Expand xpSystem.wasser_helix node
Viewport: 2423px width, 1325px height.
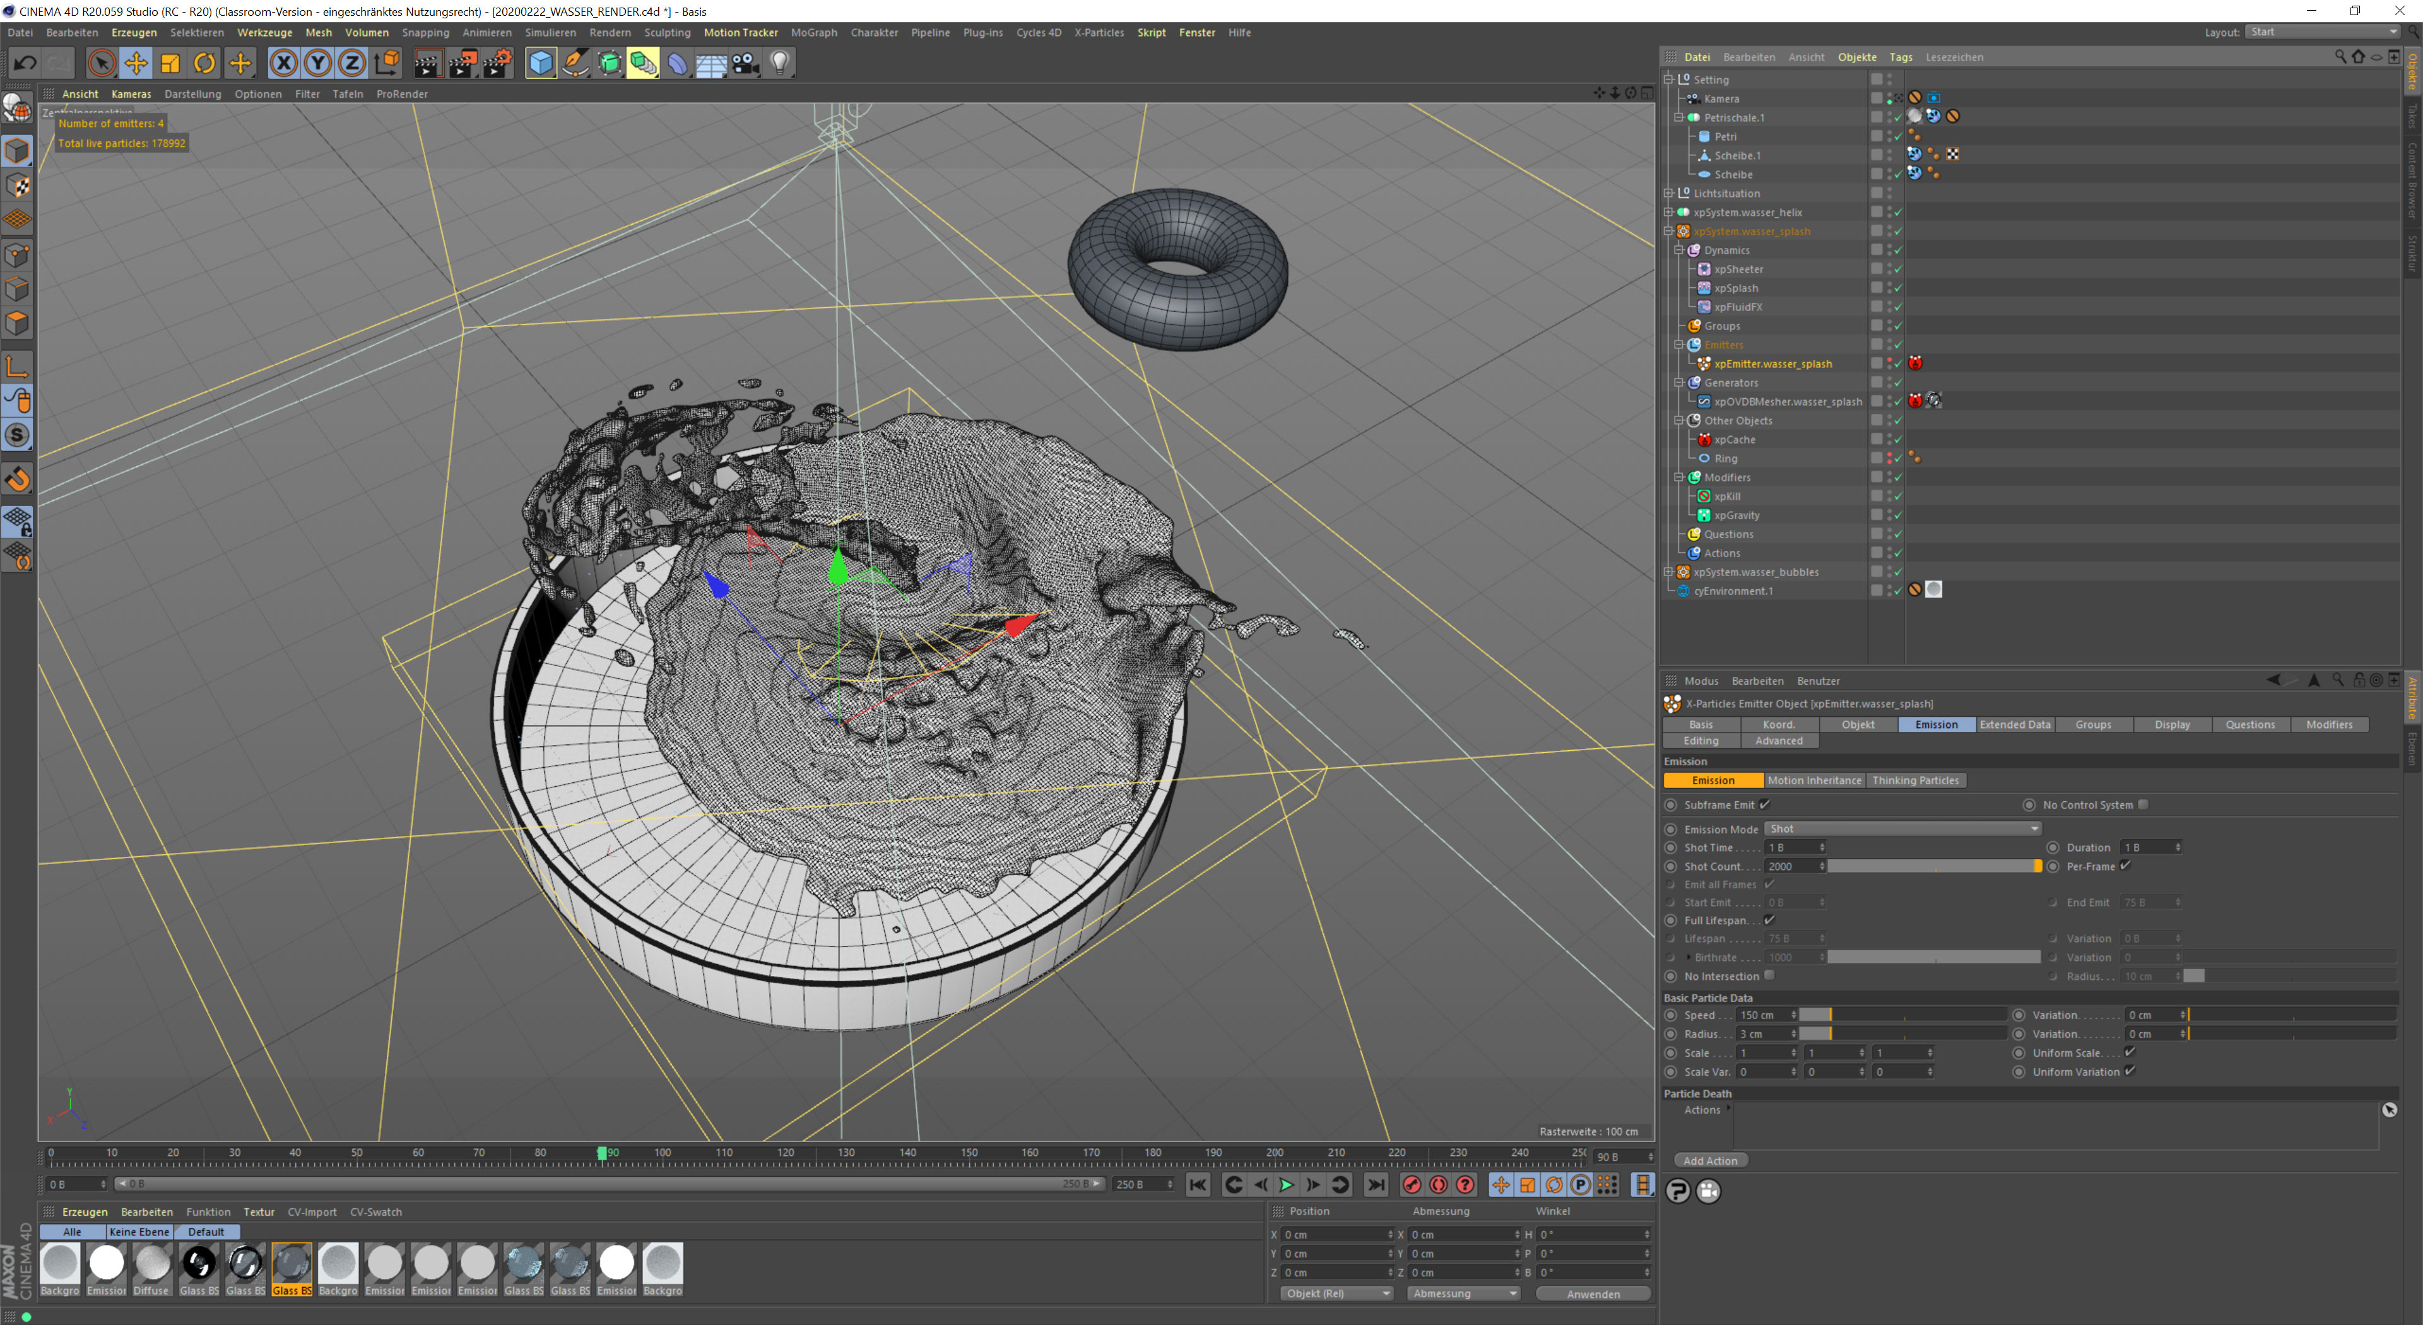click(1668, 211)
